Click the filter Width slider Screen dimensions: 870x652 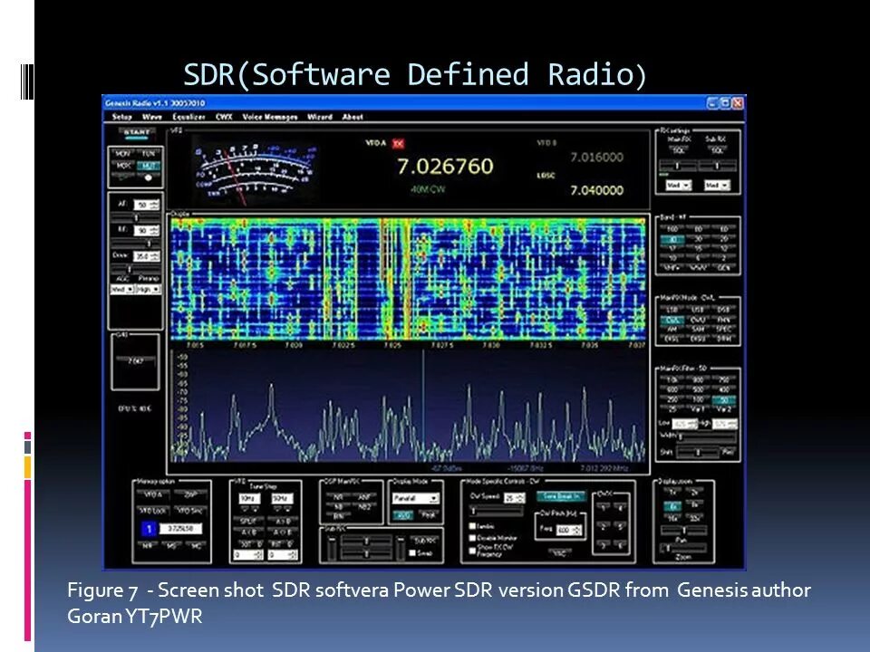coord(706,436)
